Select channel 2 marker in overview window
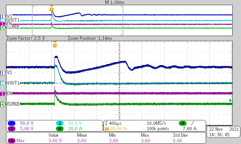Viewport: 241px width, 144px height. pos(2,20)
